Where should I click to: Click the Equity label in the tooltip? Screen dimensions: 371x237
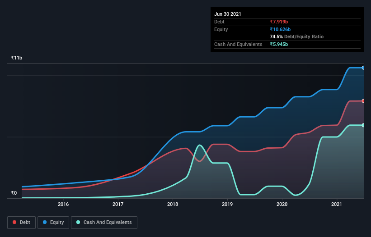pos(221,29)
